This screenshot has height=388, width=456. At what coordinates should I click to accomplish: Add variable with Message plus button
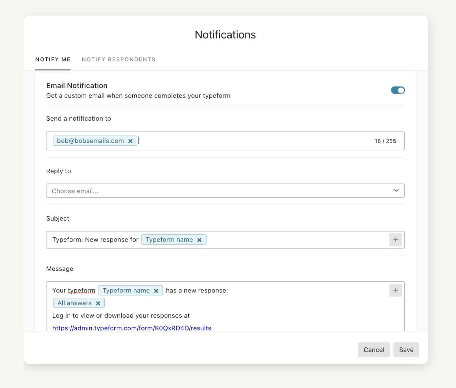[395, 290]
